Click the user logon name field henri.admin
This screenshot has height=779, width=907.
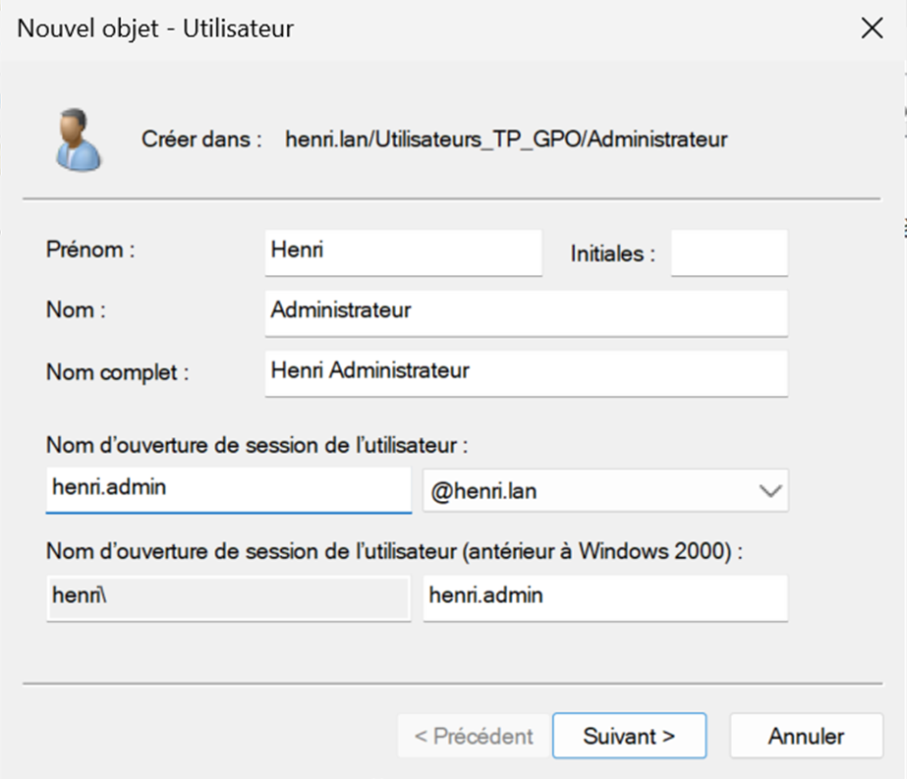pos(229,490)
